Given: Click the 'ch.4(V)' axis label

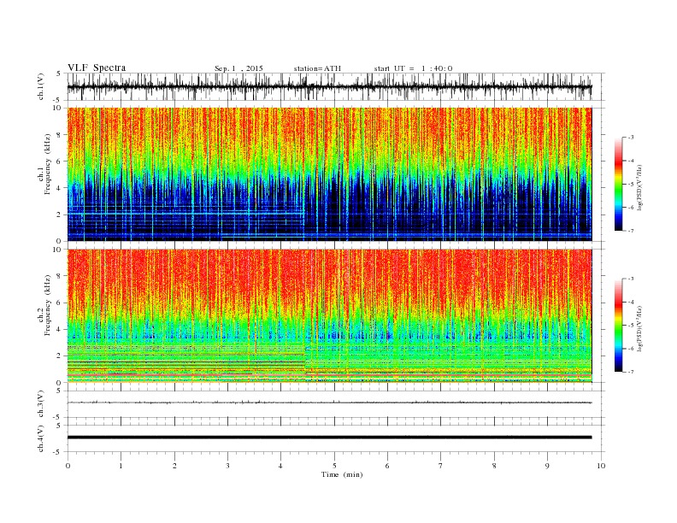Looking at the screenshot, I should [41, 438].
